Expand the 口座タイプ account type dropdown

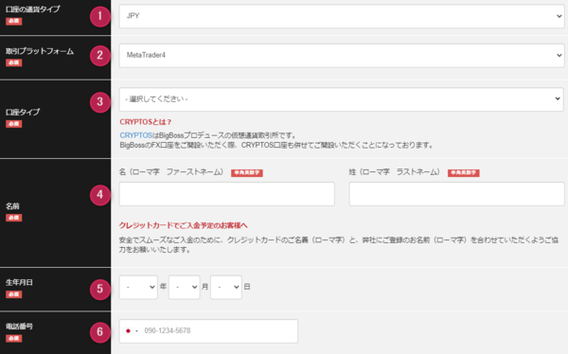click(x=341, y=99)
